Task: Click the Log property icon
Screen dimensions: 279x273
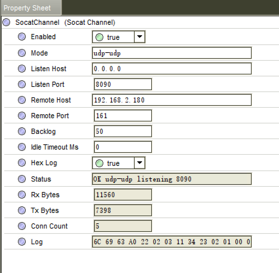Action: [x=22, y=242]
